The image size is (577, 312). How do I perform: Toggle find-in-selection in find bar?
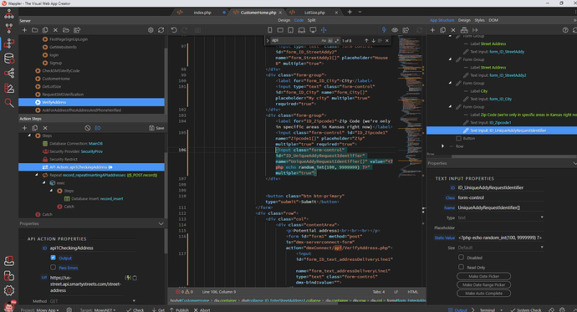(380, 40)
